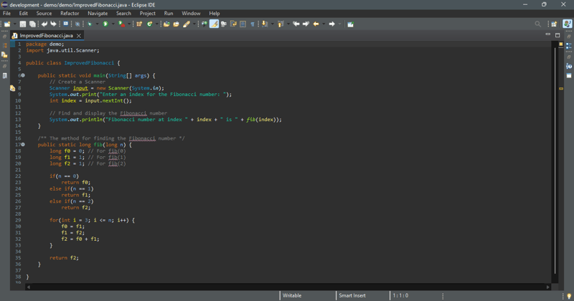Click the magnifier Quick Access search icon
Screen dimensions: 574x301
tap(537, 24)
